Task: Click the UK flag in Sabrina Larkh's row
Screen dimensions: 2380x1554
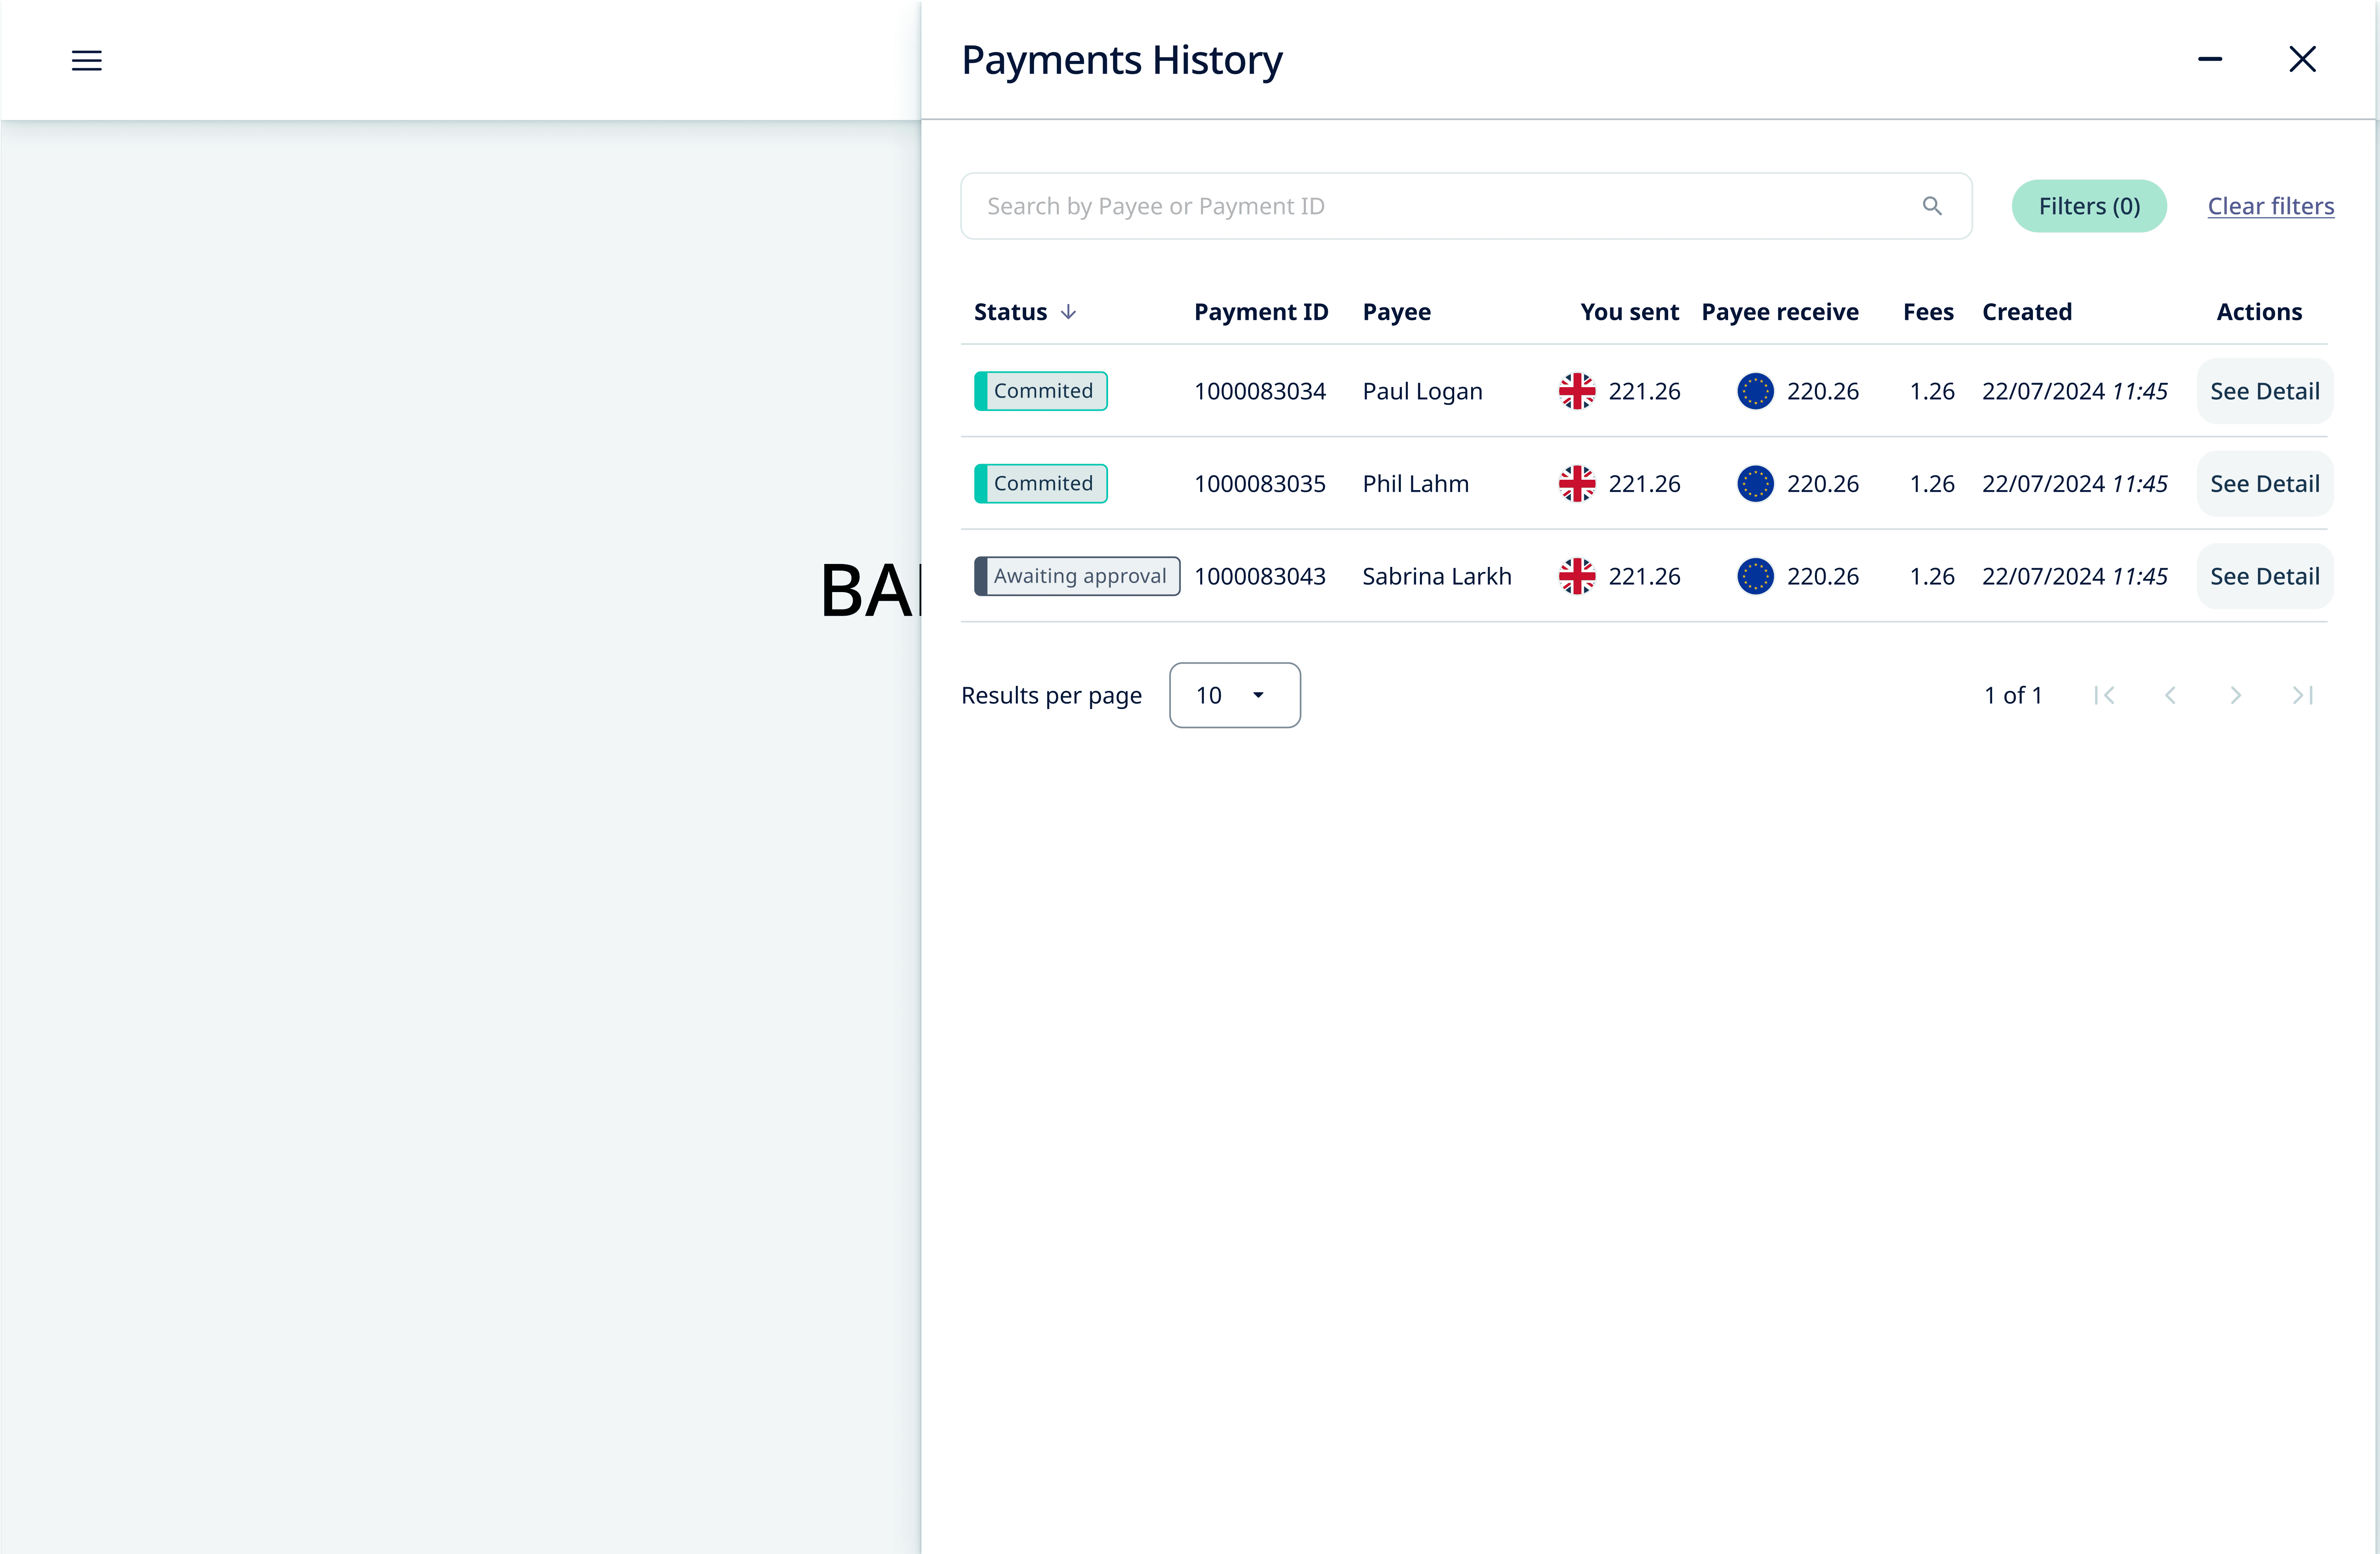Action: (x=1577, y=576)
